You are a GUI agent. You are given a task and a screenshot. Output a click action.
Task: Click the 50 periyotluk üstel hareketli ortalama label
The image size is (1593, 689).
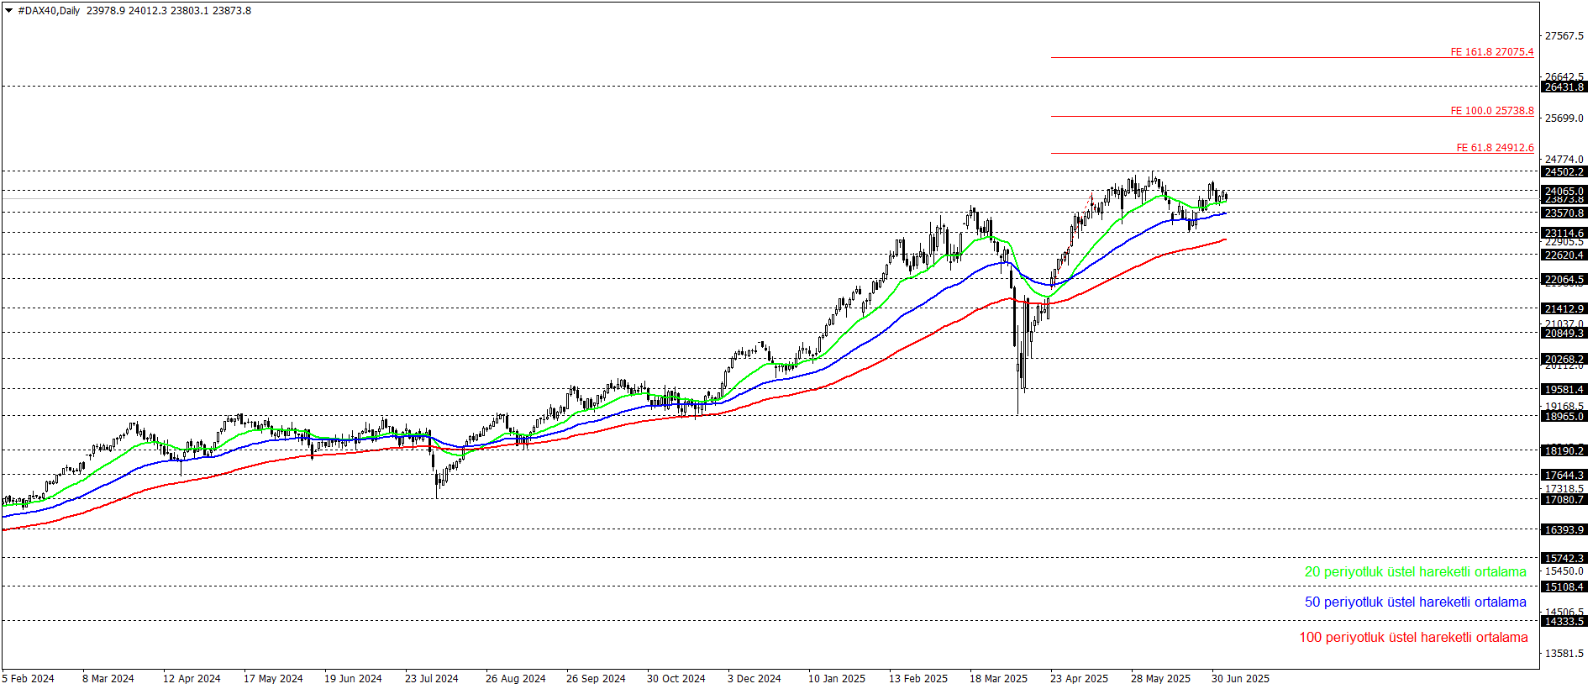coord(1415,602)
